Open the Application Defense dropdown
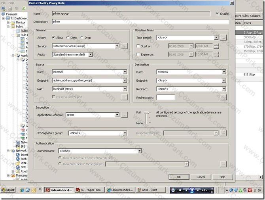Viewport: 265px width, 200px height. coord(117,115)
